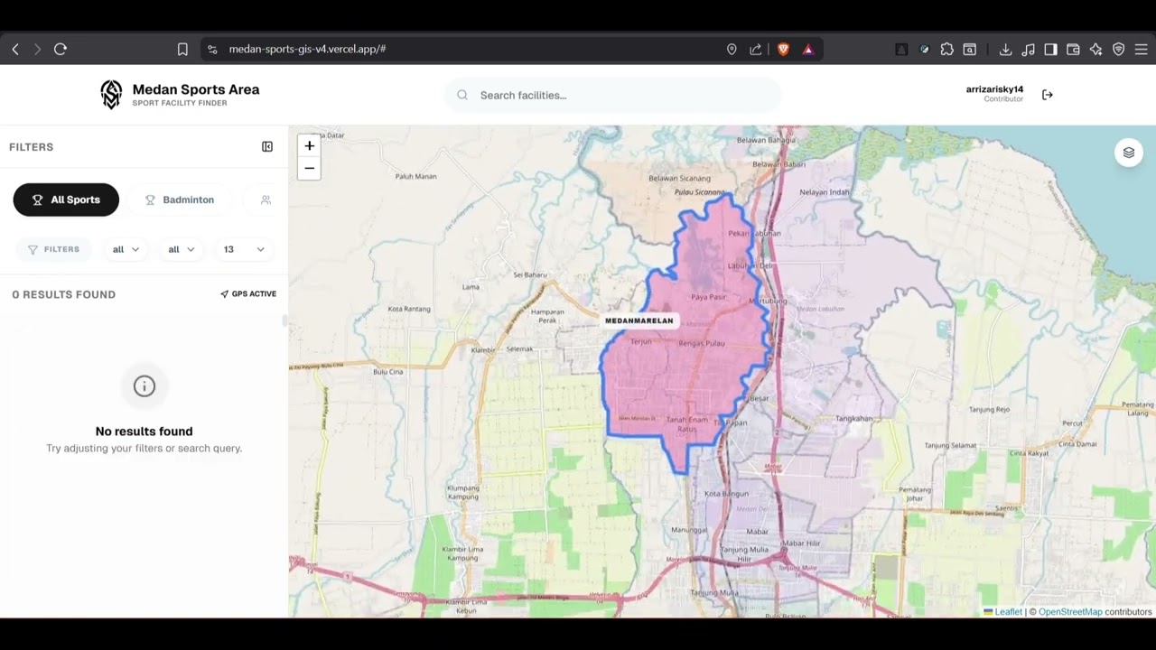Image resolution: width=1156 pixels, height=650 pixels.
Task: Click the 'FILTERS' sidebar heading
Action: click(32, 147)
